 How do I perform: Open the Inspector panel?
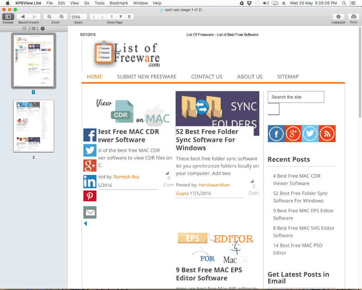pos(338,17)
